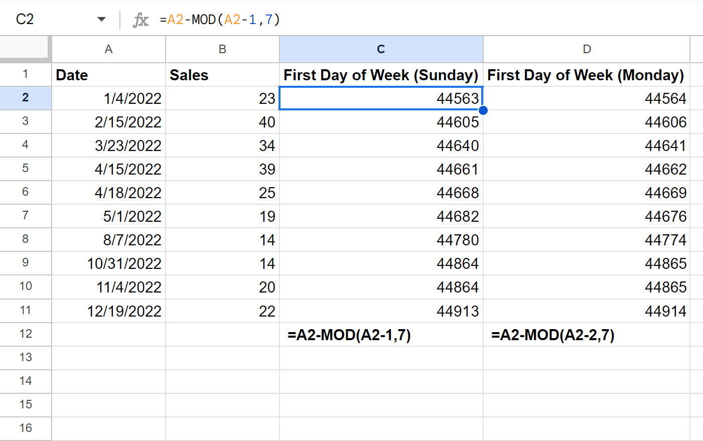Select cell with =A2-MOD(A2-2,7) text
This screenshot has width=703, height=441.
[x=587, y=335]
